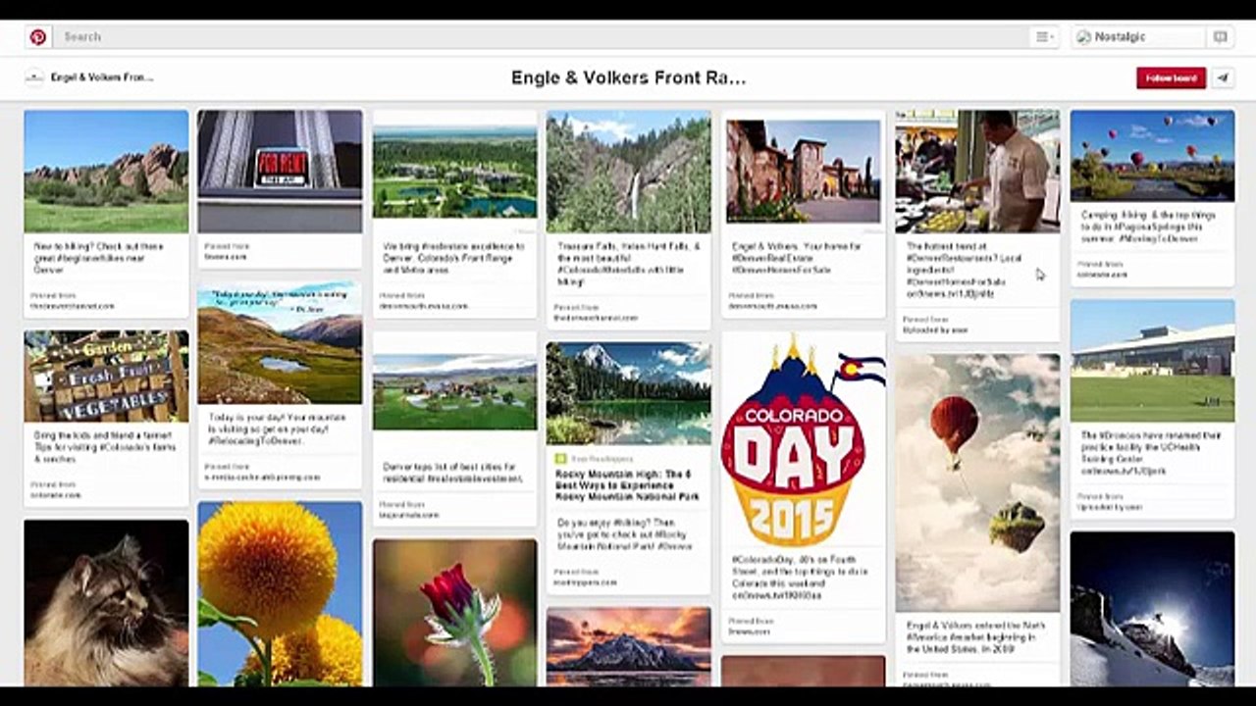Click the Your home for #DenverRealEstate description
This screenshot has width=1256, height=706.
pyautogui.click(x=796, y=259)
